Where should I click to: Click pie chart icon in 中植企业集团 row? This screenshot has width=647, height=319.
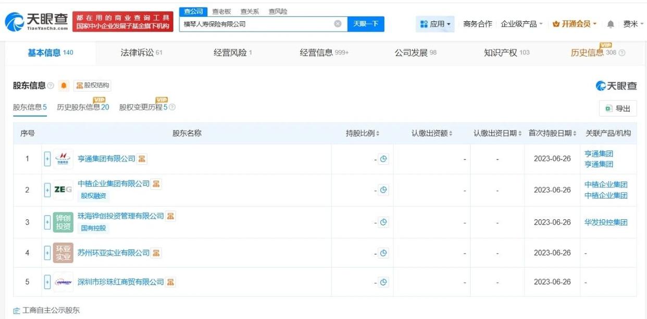click(x=383, y=190)
